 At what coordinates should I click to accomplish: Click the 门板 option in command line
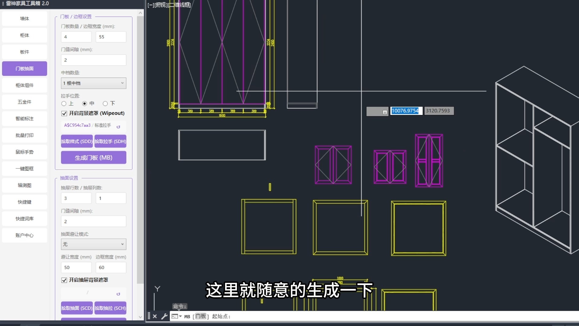click(201, 316)
